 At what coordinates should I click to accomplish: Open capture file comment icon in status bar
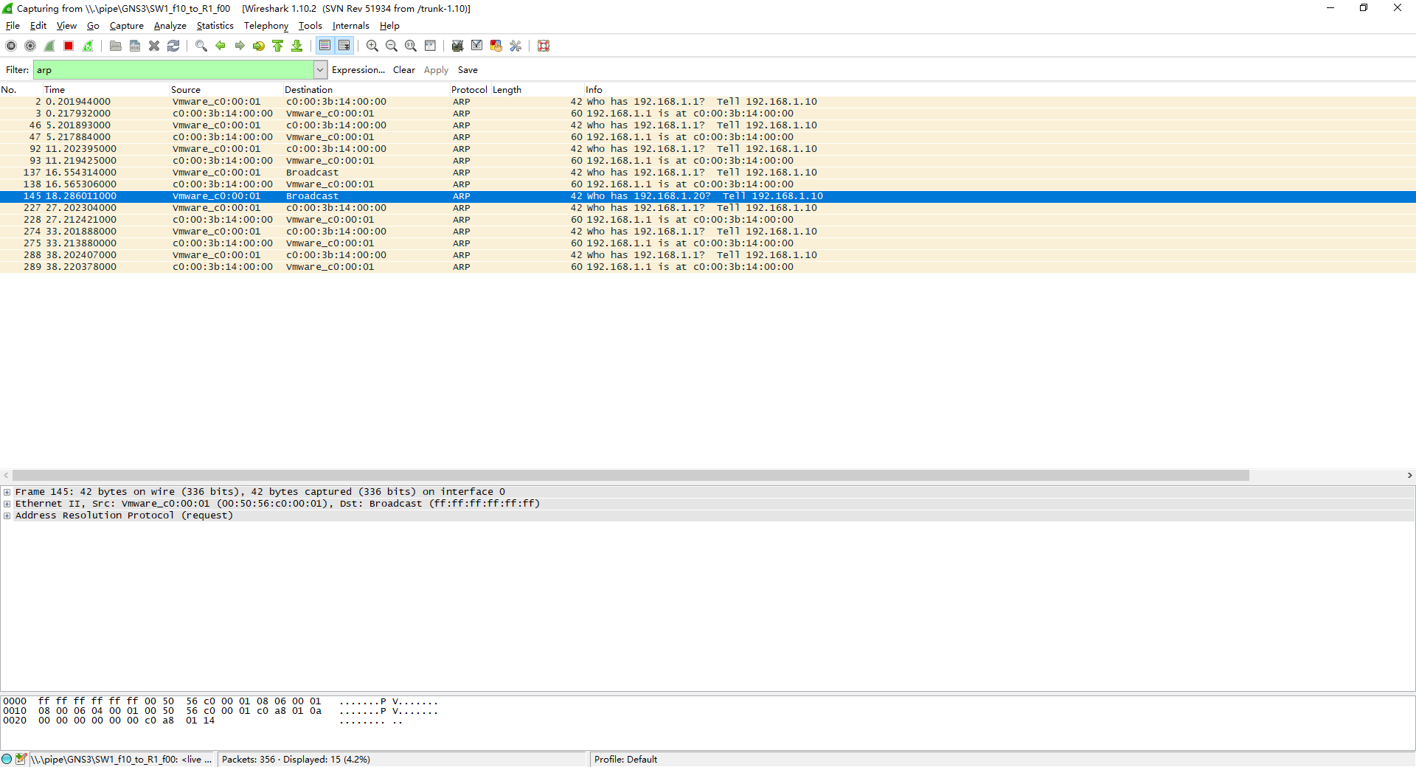(x=21, y=759)
